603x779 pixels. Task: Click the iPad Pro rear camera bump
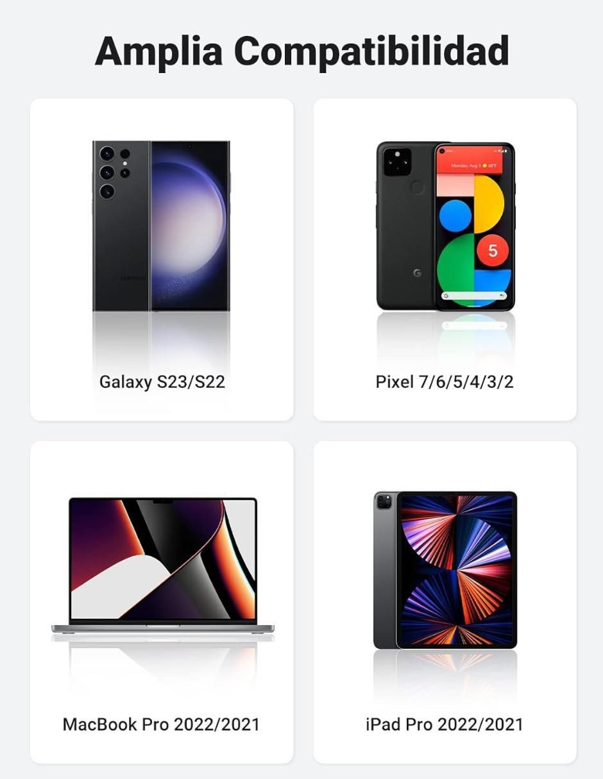tap(384, 501)
